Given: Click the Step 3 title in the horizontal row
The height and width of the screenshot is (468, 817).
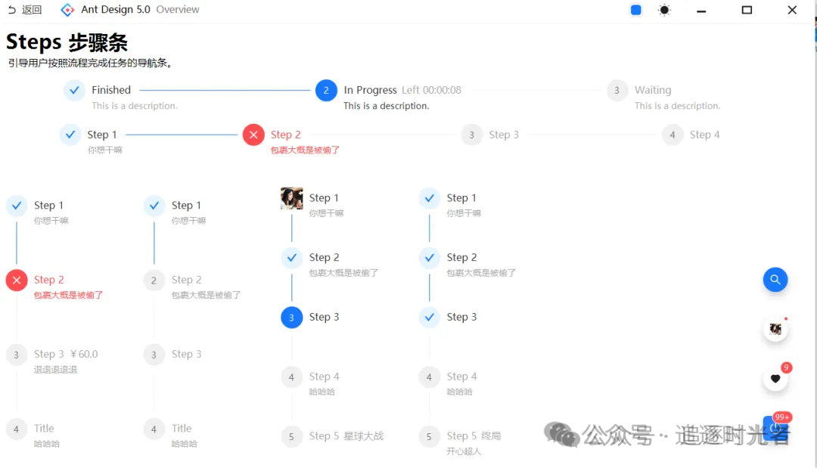Looking at the screenshot, I should coord(504,135).
